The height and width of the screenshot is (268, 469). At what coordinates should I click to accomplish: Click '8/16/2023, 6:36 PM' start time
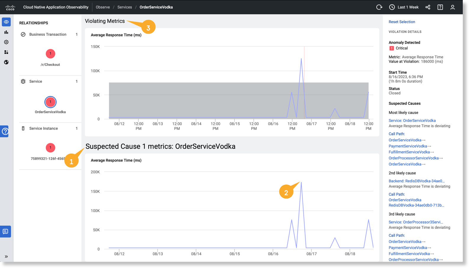tap(405, 77)
